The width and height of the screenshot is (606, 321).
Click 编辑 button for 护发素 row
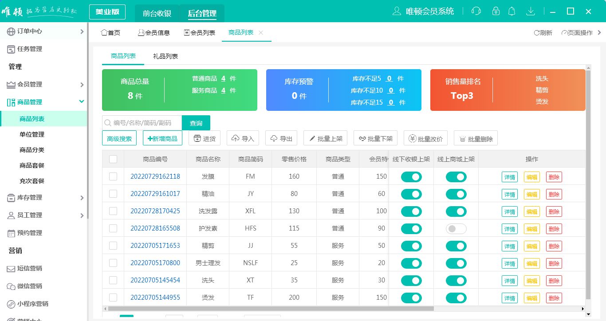click(x=532, y=229)
